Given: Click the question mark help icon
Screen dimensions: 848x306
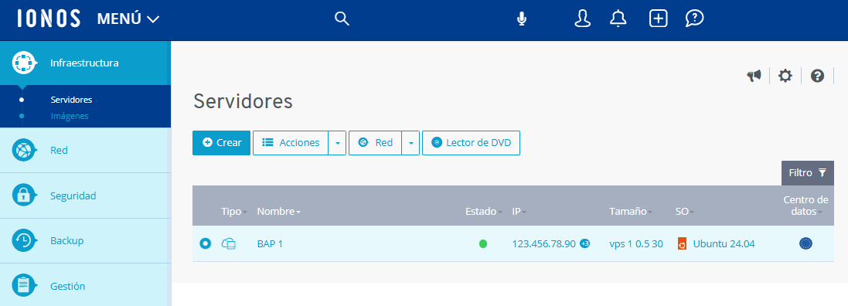Looking at the screenshot, I should click(817, 76).
